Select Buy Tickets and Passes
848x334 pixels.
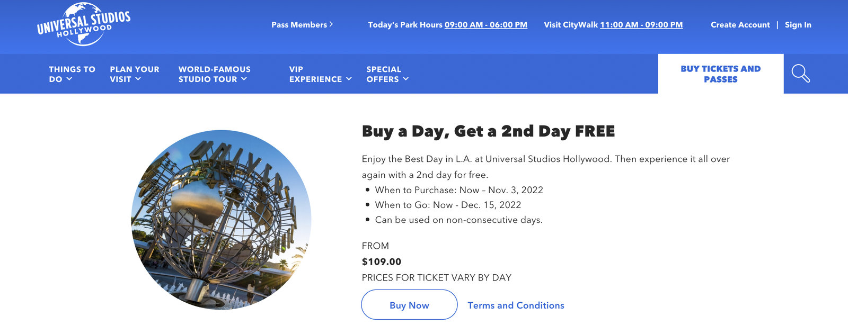(720, 74)
